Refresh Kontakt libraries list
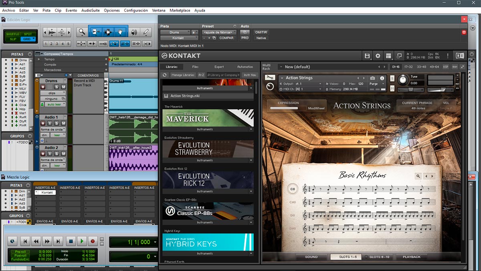This screenshot has width=481, height=271. (x=164, y=75)
